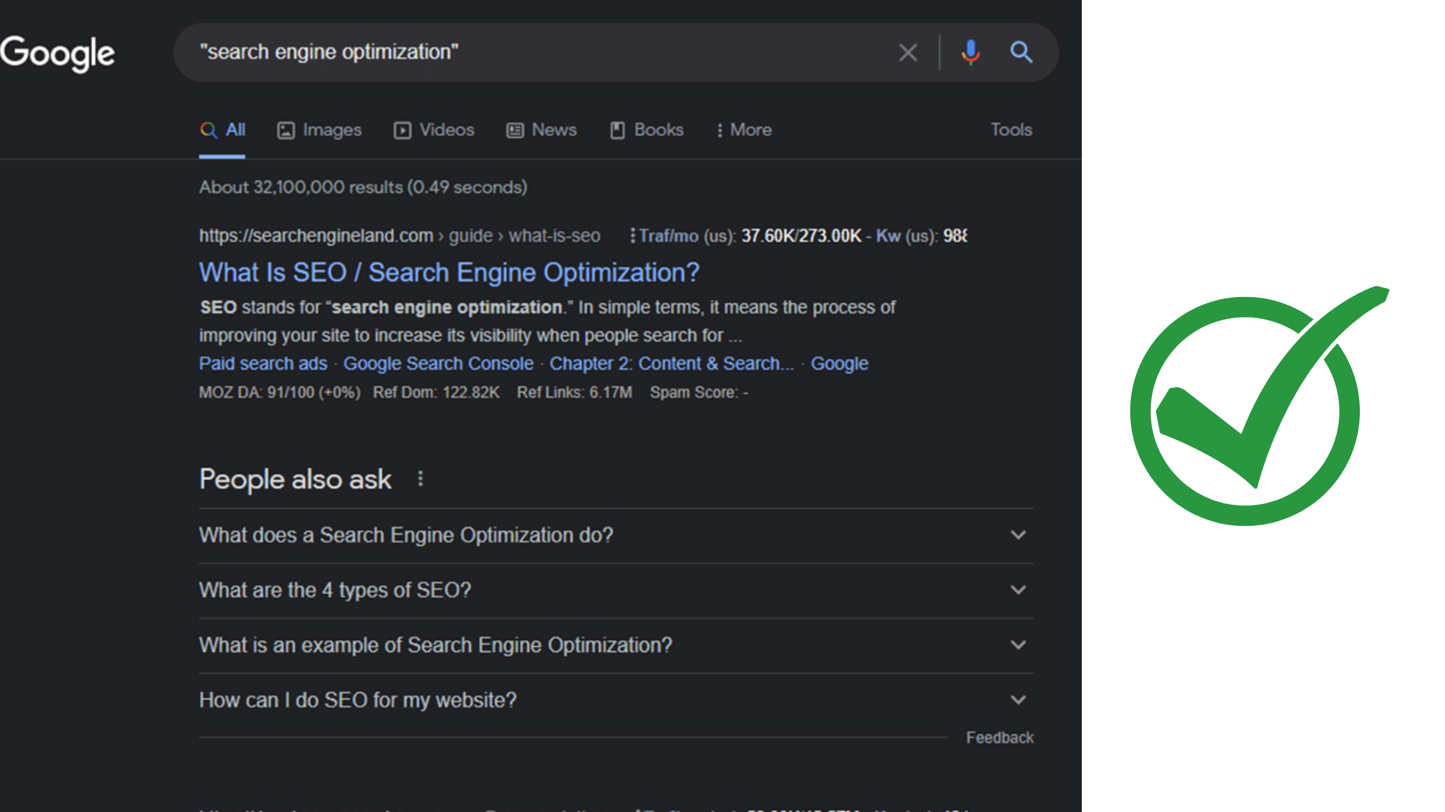This screenshot has width=1445, height=812.
Task: Start voice search with the microphone icon
Action: coord(970,52)
